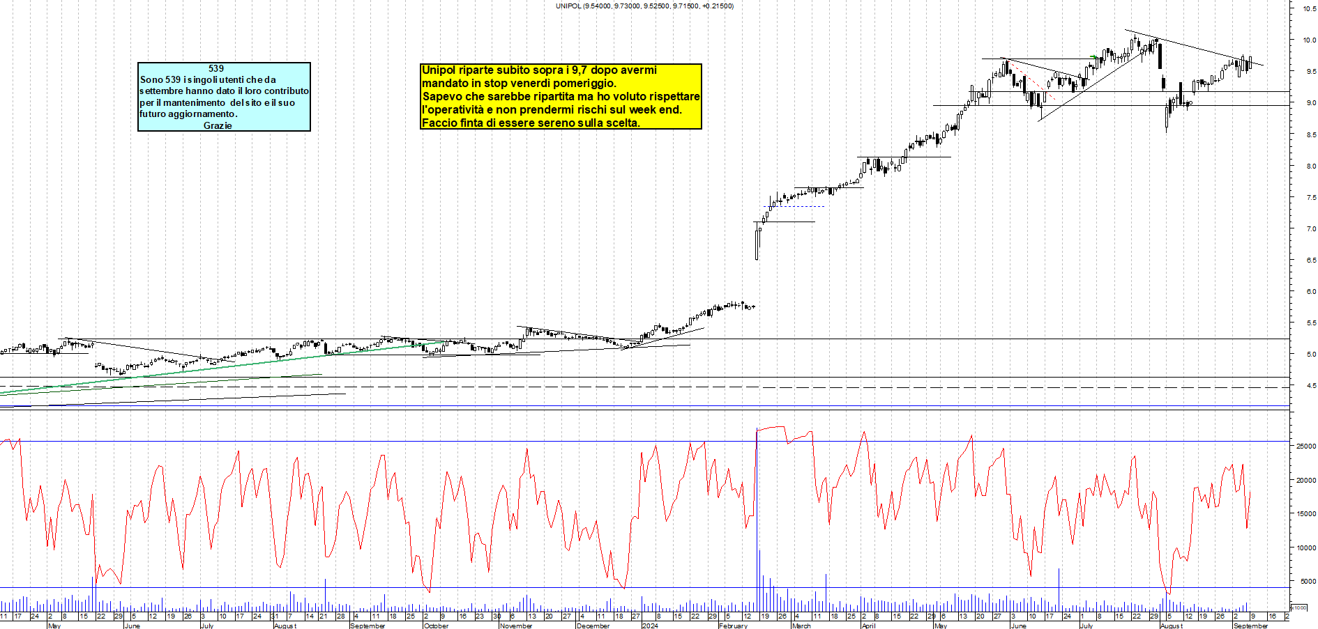
Task: Click the line "mandato in stop venerdì pomeriggio."
Action: point(519,83)
